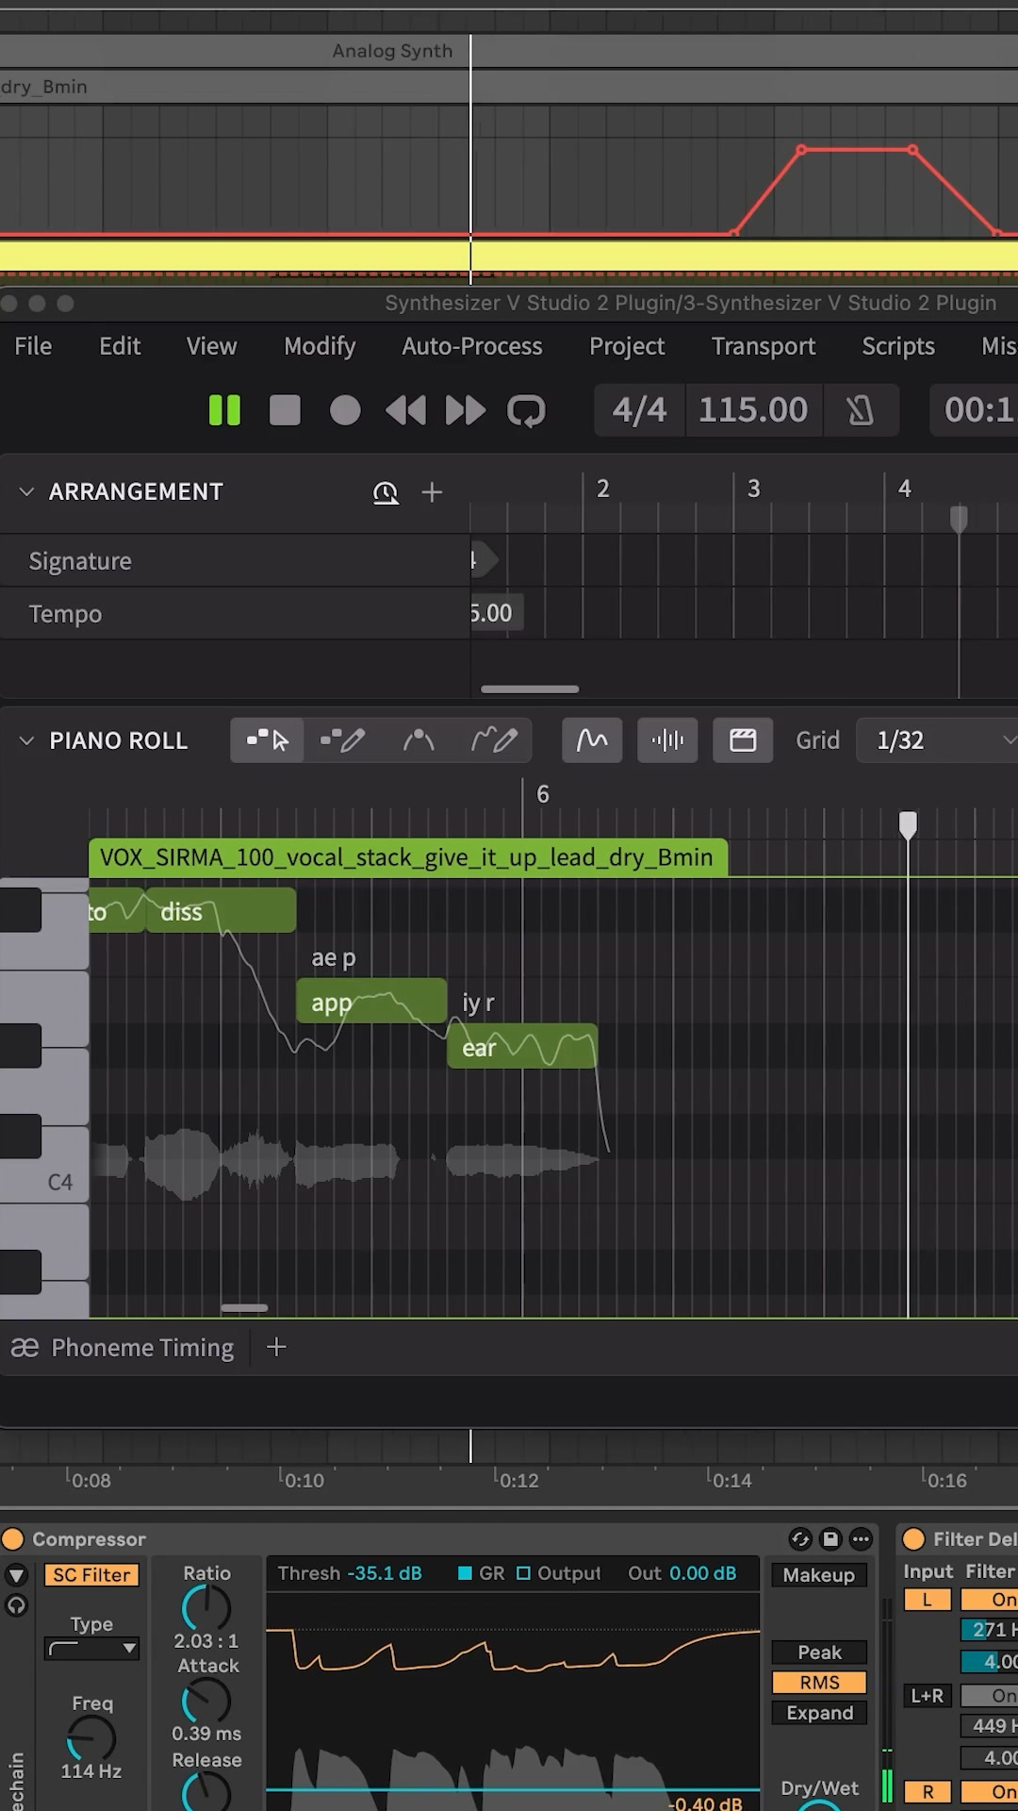1018x1811 pixels.
Task: Open the Auto-Process menu
Action: coord(472,346)
